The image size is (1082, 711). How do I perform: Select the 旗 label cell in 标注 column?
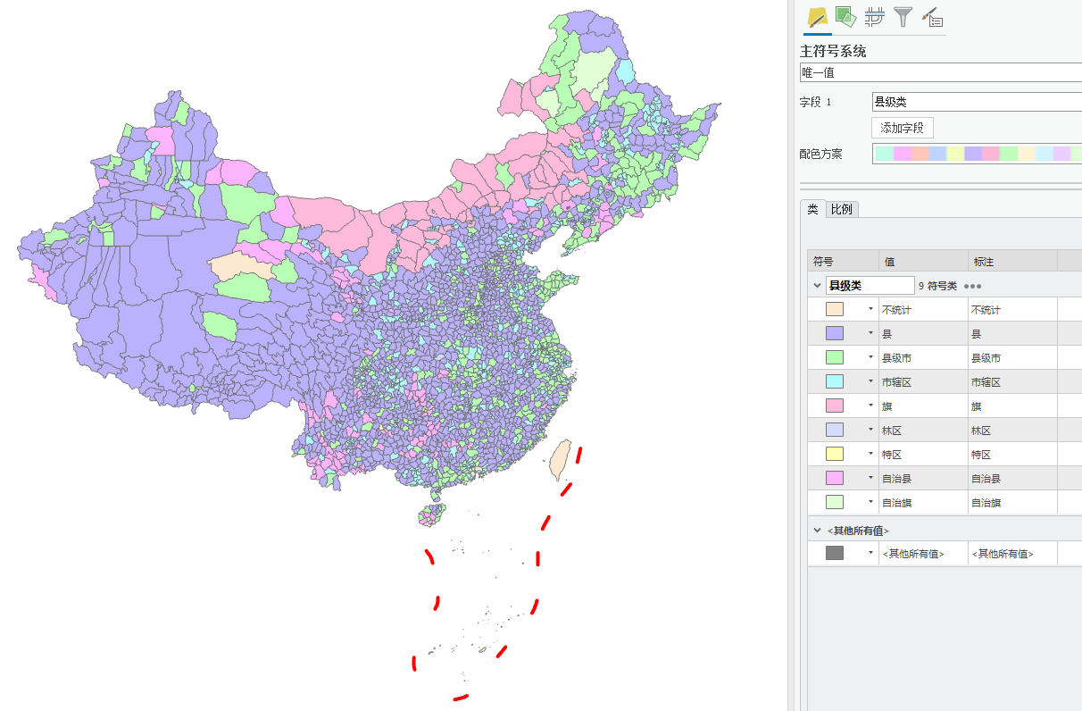[x=1012, y=406]
